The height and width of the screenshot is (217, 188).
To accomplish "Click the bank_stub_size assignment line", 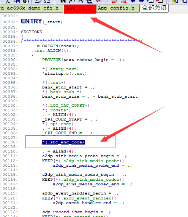I will pyautogui.click(x=91, y=96).
